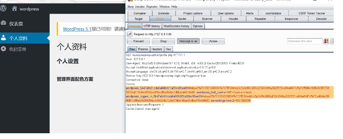Collapse sidebar with 收起菜单
The image size is (343, 139).
[x=18, y=49]
